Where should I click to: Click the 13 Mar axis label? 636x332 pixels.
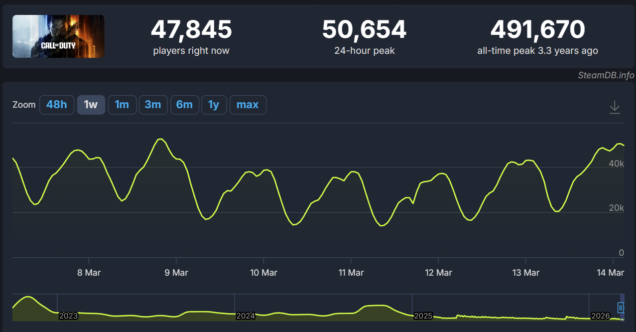click(525, 273)
